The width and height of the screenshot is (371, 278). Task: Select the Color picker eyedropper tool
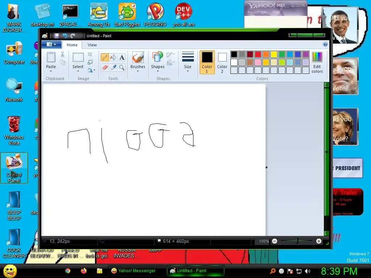coord(113,68)
